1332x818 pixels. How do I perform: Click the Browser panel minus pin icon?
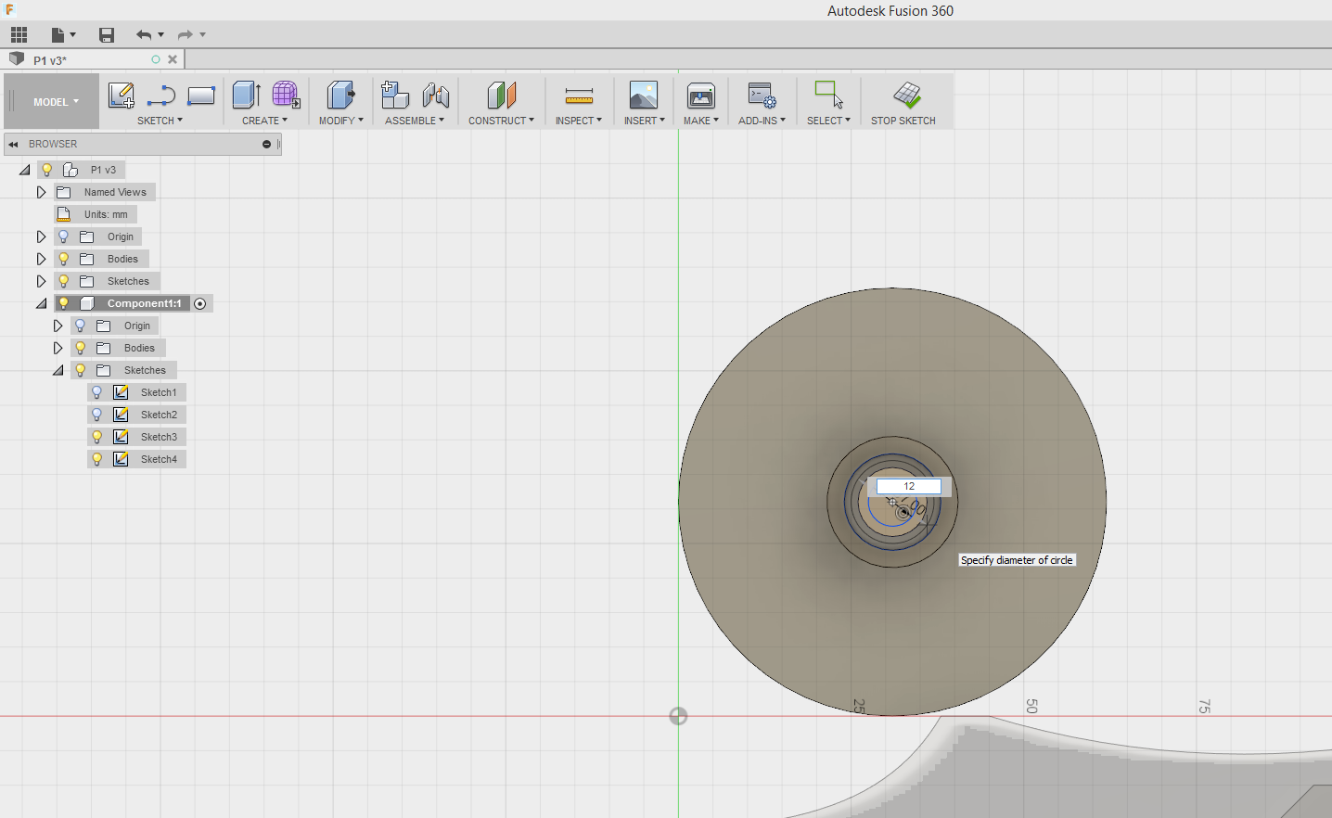266,145
